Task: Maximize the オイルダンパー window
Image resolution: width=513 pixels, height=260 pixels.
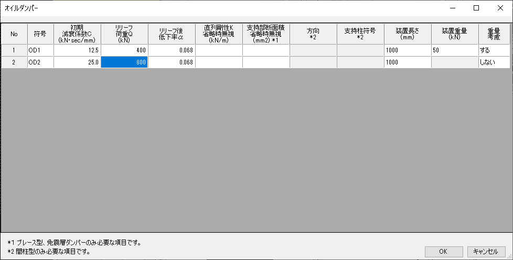Action: coord(476,8)
